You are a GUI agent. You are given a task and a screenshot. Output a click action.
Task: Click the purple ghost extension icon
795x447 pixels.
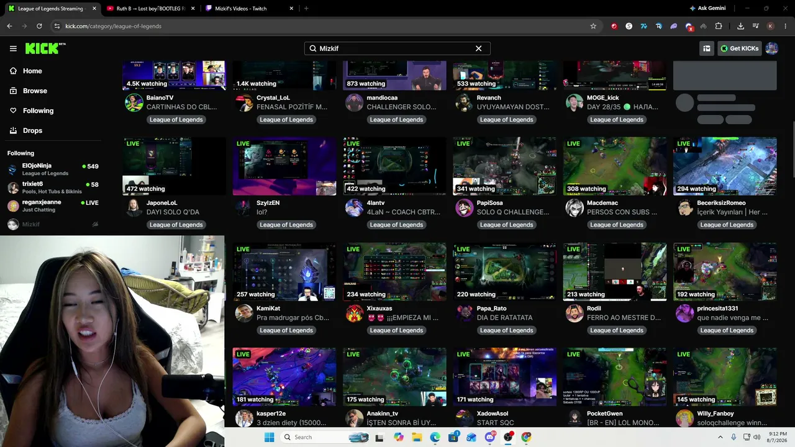click(x=673, y=26)
